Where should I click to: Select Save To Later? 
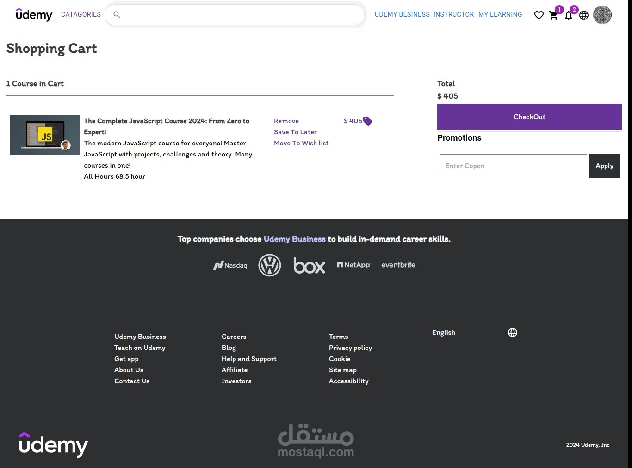click(295, 132)
